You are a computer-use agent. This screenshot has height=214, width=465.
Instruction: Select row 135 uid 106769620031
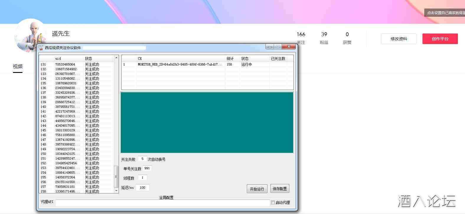[76, 83]
